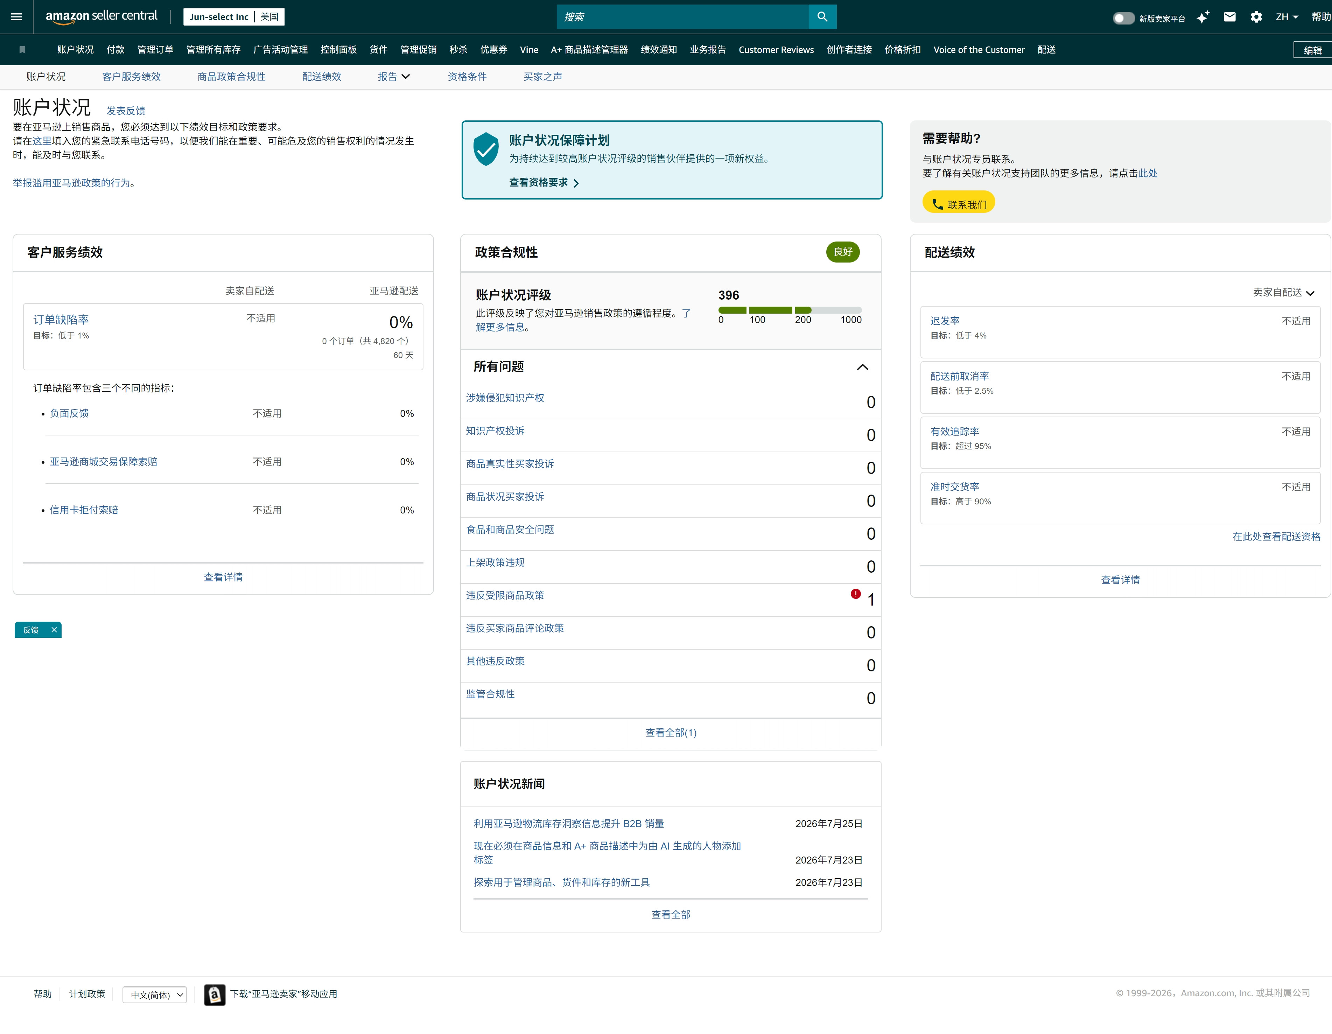Viewport: 1332px width, 1034px height.
Task: Click the 联系我们 yellow button
Action: tap(958, 203)
